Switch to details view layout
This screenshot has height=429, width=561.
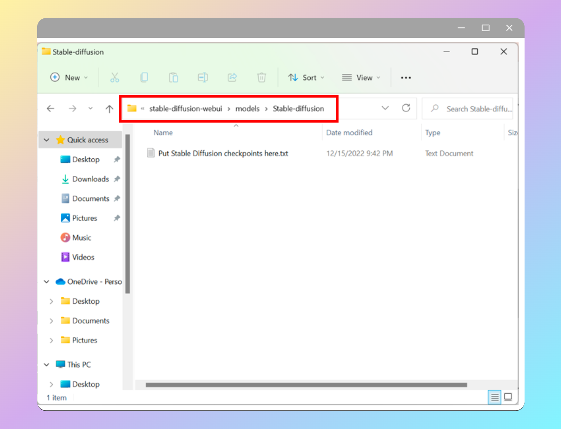494,397
